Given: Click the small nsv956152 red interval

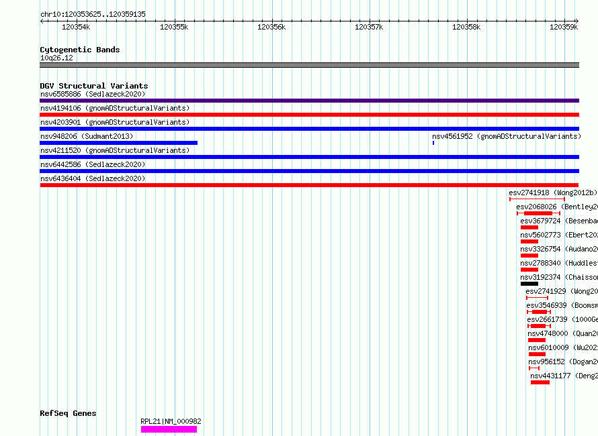Looking at the screenshot, I should pyautogui.click(x=534, y=368).
